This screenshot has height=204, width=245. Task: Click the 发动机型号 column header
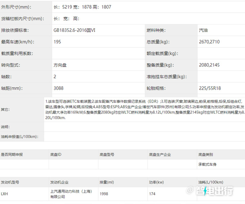[10, 182]
